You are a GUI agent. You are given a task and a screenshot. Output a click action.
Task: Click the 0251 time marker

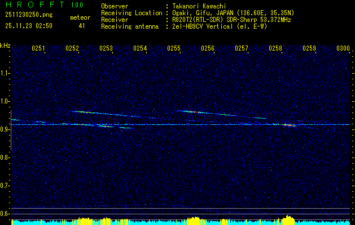[x=38, y=48]
